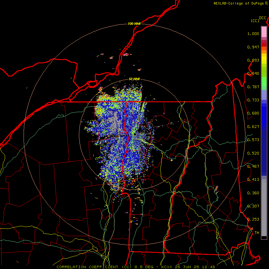
Task: Click the 0.573 legend value
Action: coord(253,140)
